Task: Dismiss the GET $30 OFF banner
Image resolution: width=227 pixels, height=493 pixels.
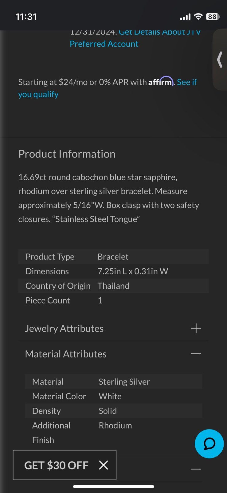Action: tap(104, 465)
